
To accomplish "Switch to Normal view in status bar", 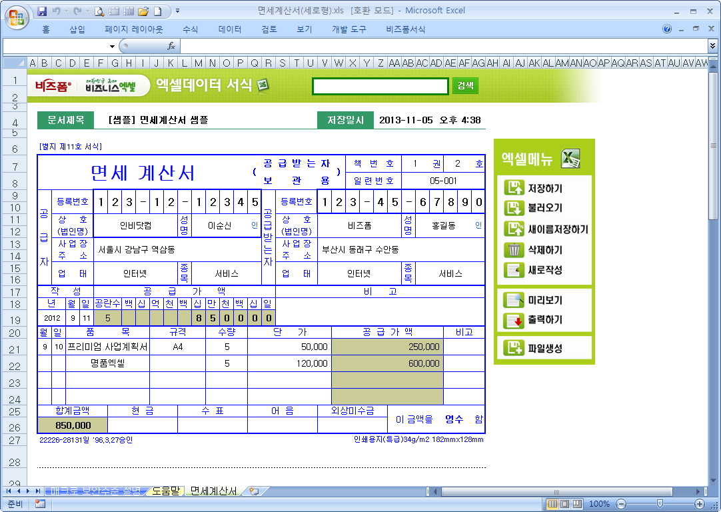I will click(552, 504).
